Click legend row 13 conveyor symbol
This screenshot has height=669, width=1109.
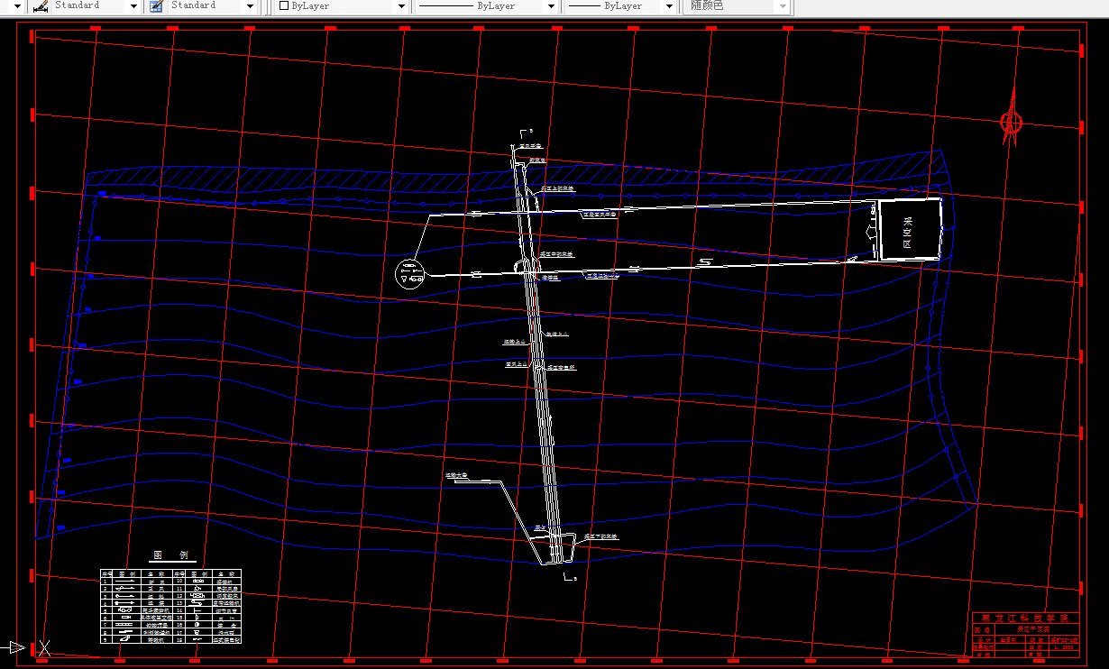[x=197, y=602]
